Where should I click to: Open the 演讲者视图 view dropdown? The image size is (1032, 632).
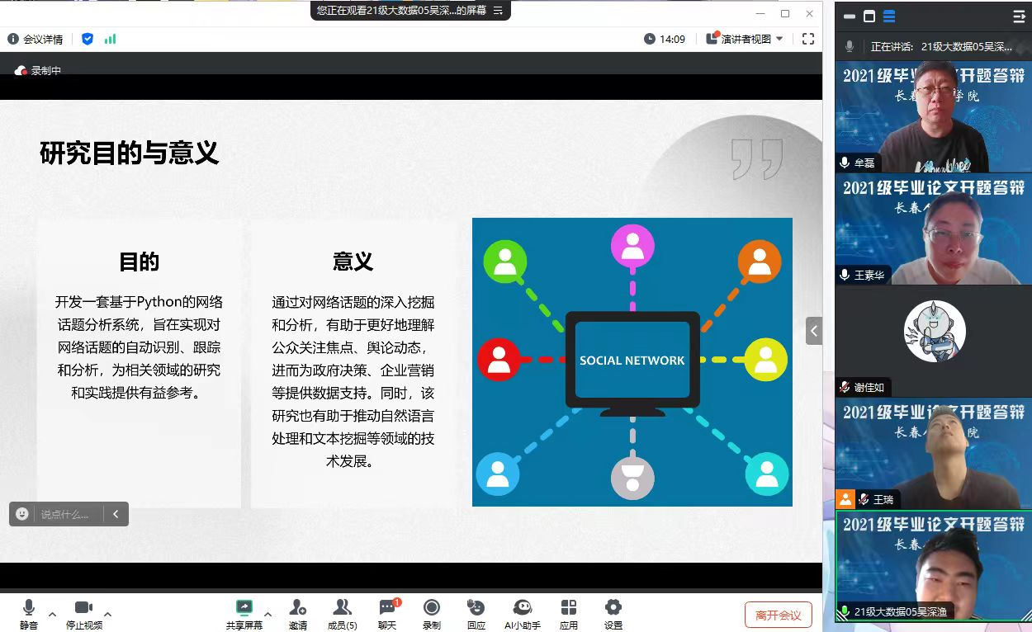745,39
